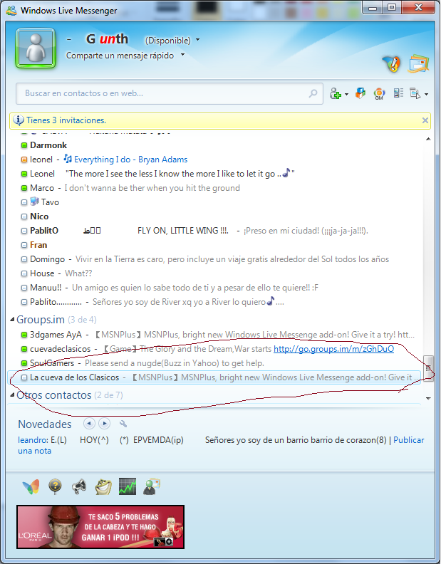Viewport: 441px width, 564px height.
Task: Click the green stock chart tab icon
Action: tap(128, 486)
